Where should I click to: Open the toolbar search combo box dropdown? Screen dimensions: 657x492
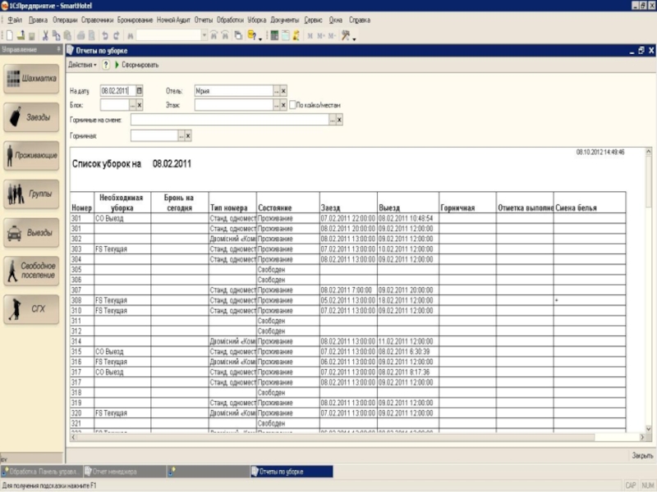click(204, 35)
